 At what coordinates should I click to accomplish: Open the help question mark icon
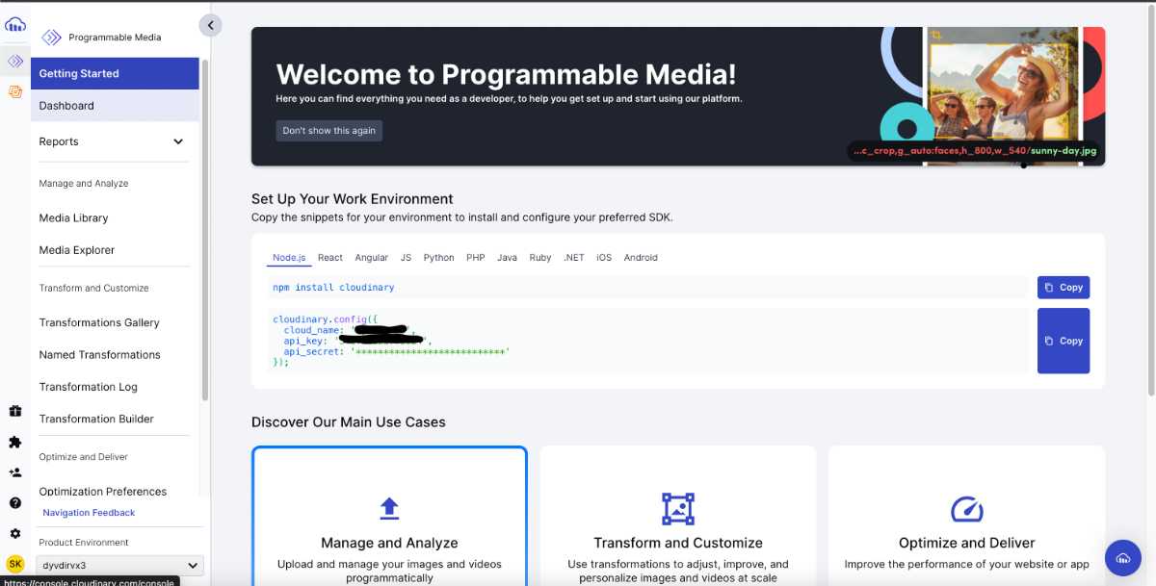(x=15, y=502)
